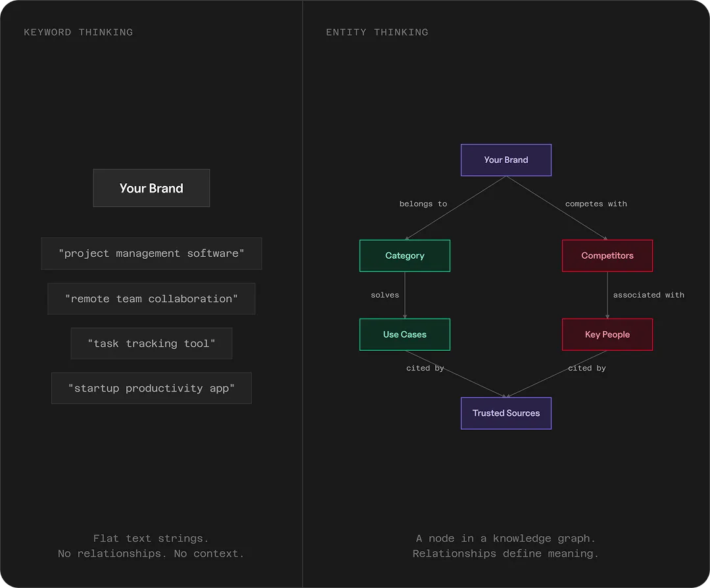This screenshot has height=588, width=710.
Task: Select the "startup productivity app" keyword box
Action: (151, 388)
